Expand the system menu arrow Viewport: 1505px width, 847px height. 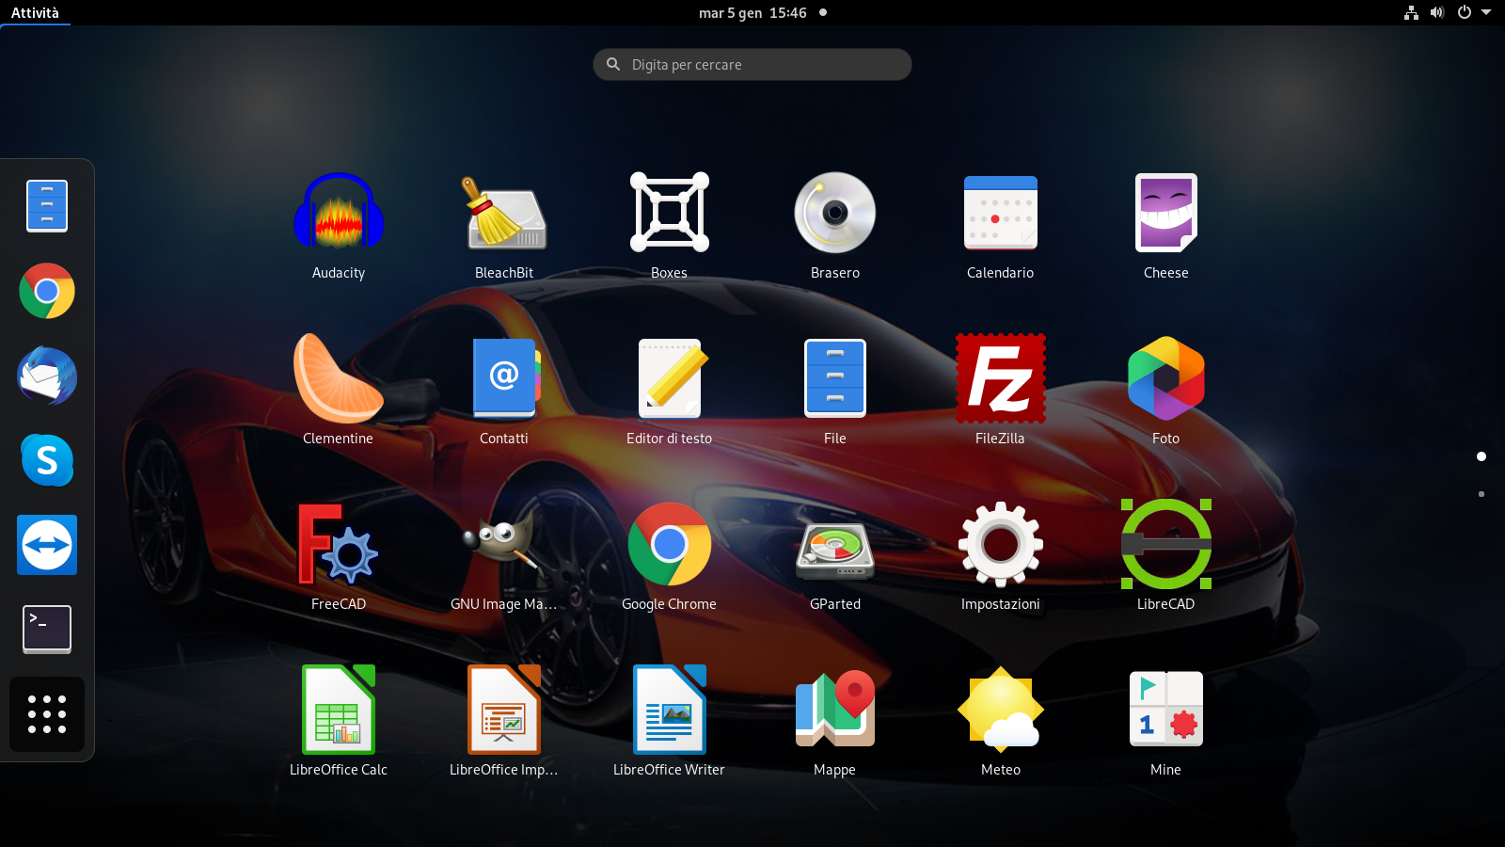[x=1486, y=12]
